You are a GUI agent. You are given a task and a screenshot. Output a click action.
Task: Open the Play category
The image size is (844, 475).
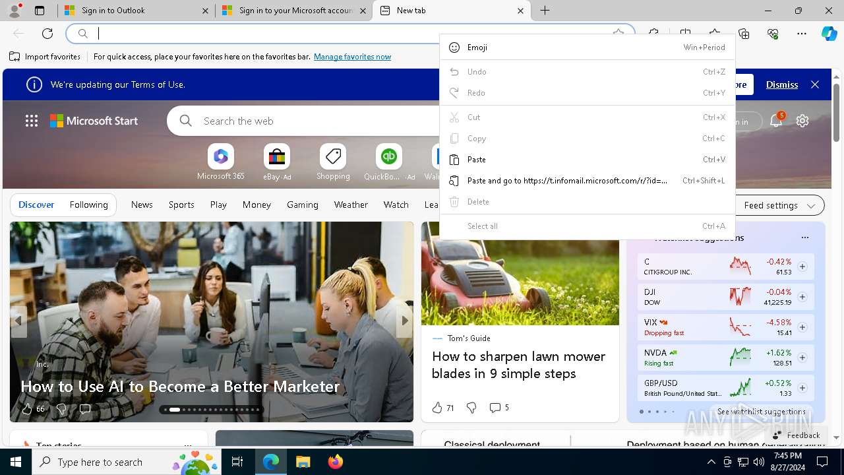218,205
